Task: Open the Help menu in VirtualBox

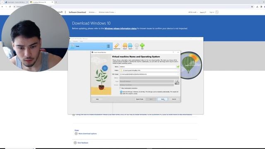Action: 81,41
